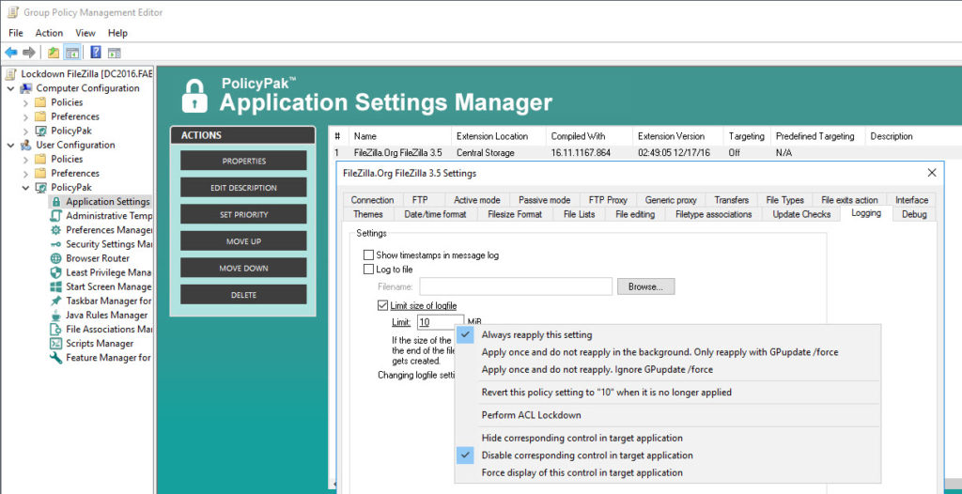Open the File menu
Image resolution: width=962 pixels, height=494 pixels.
pyautogui.click(x=16, y=33)
